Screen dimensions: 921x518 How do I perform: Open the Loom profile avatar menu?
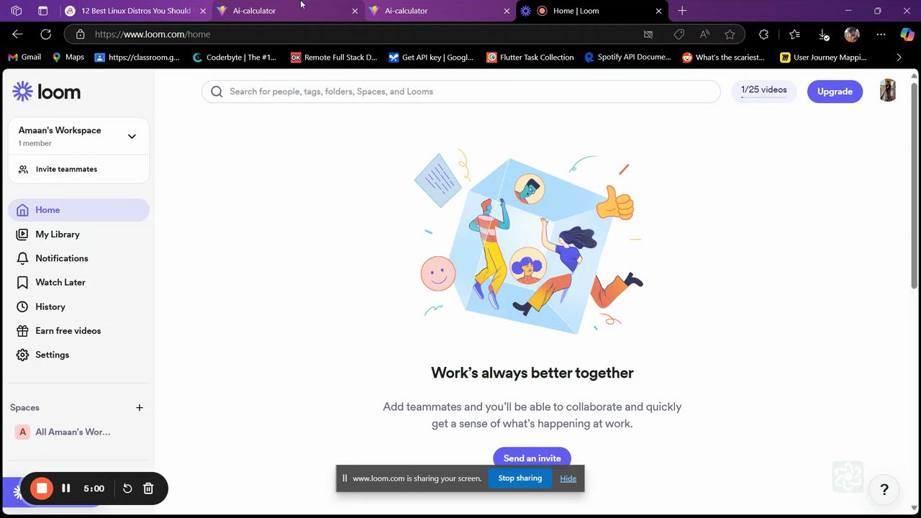[888, 91]
